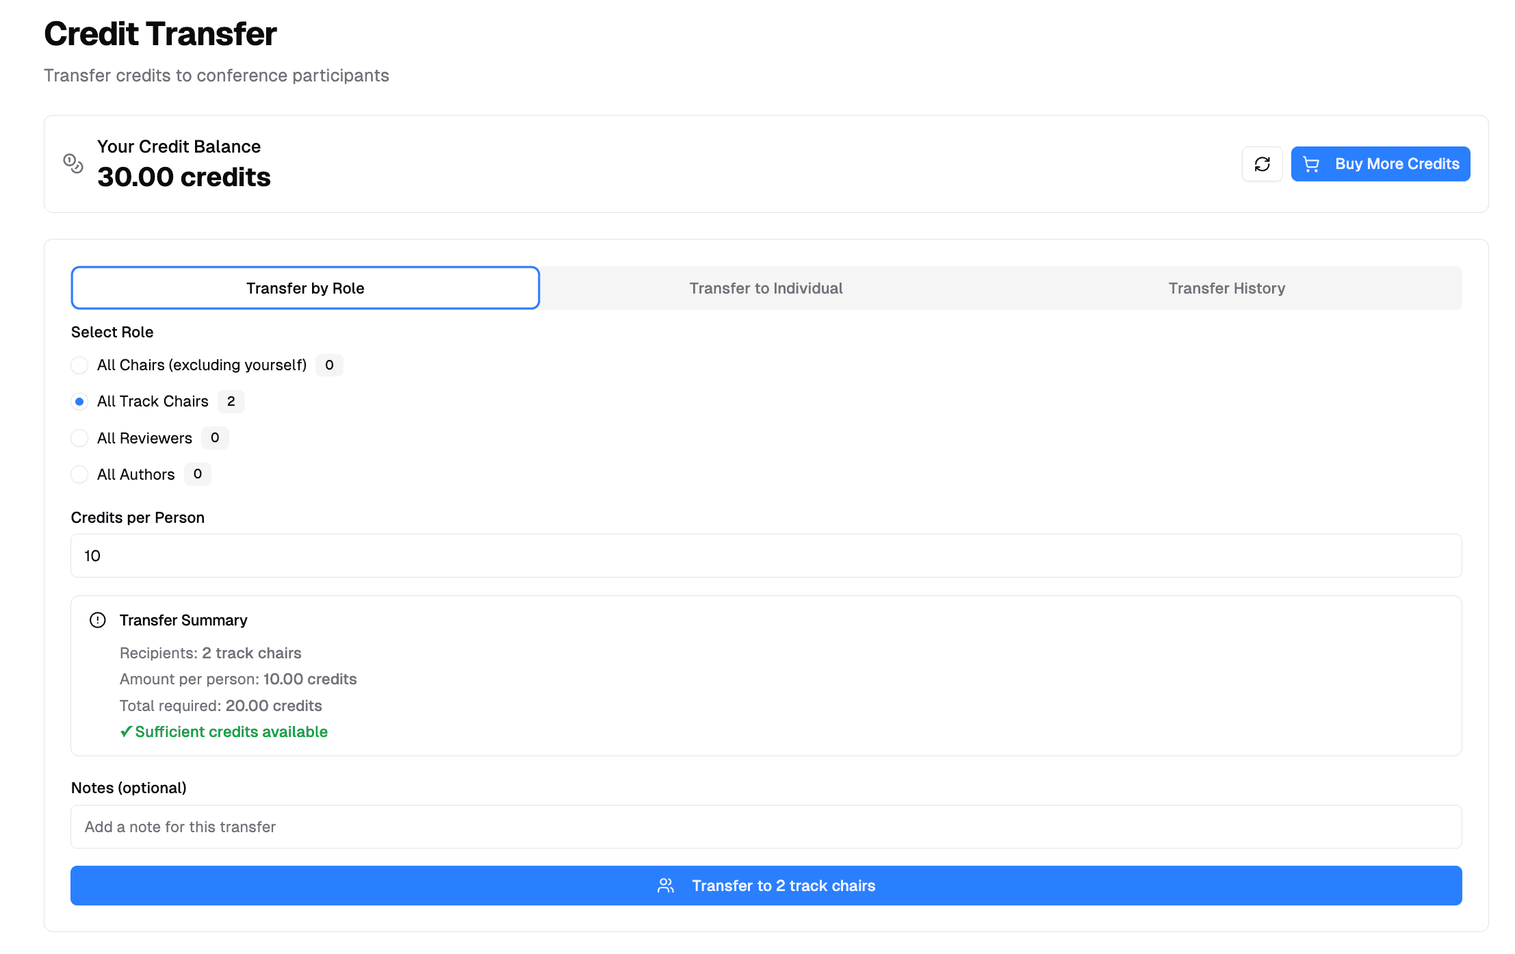Click the shopping cart icon
Screen dimensions: 1515x954
pyautogui.click(x=1310, y=164)
